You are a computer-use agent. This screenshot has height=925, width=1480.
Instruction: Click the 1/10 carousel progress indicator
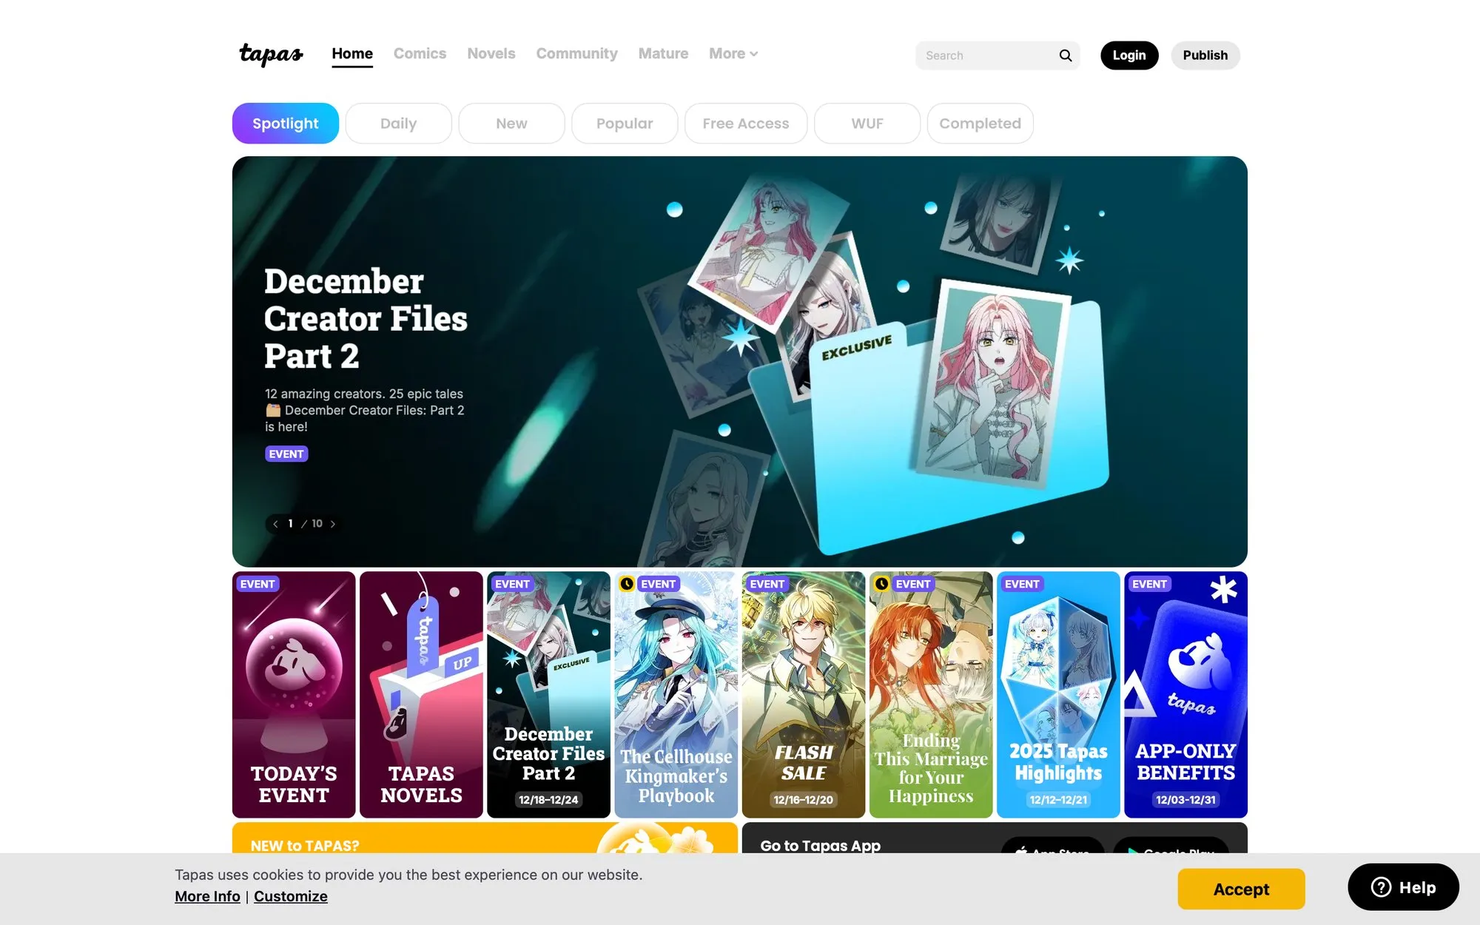[x=303, y=523]
